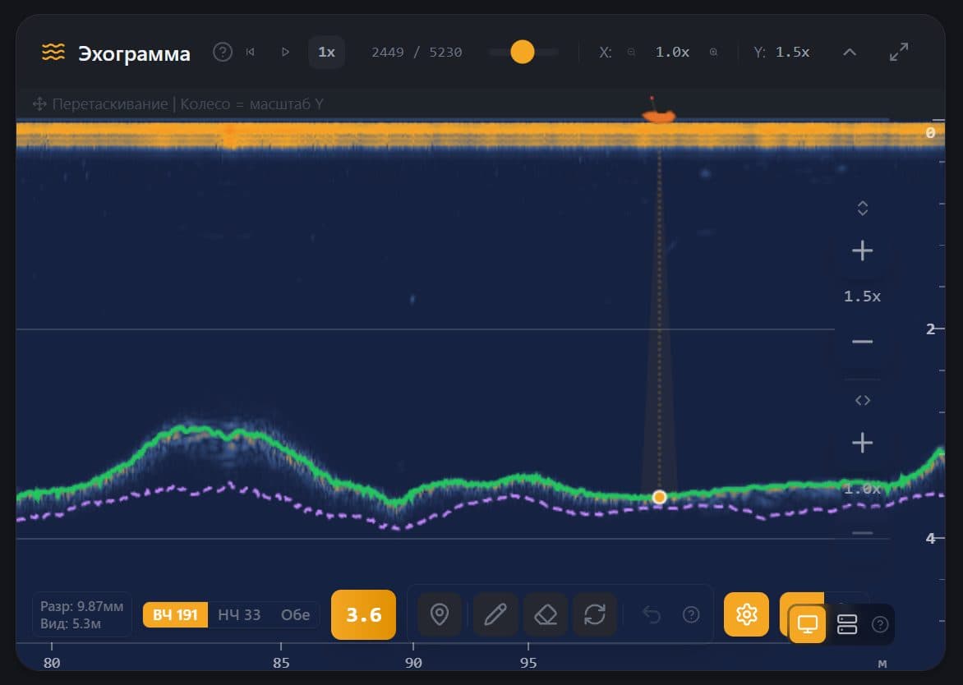Pick the eraser tool
The width and height of the screenshot is (963, 685).
click(x=546, y=614)
